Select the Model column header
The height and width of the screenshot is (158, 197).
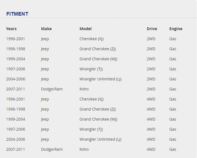[x=86, y=29]
